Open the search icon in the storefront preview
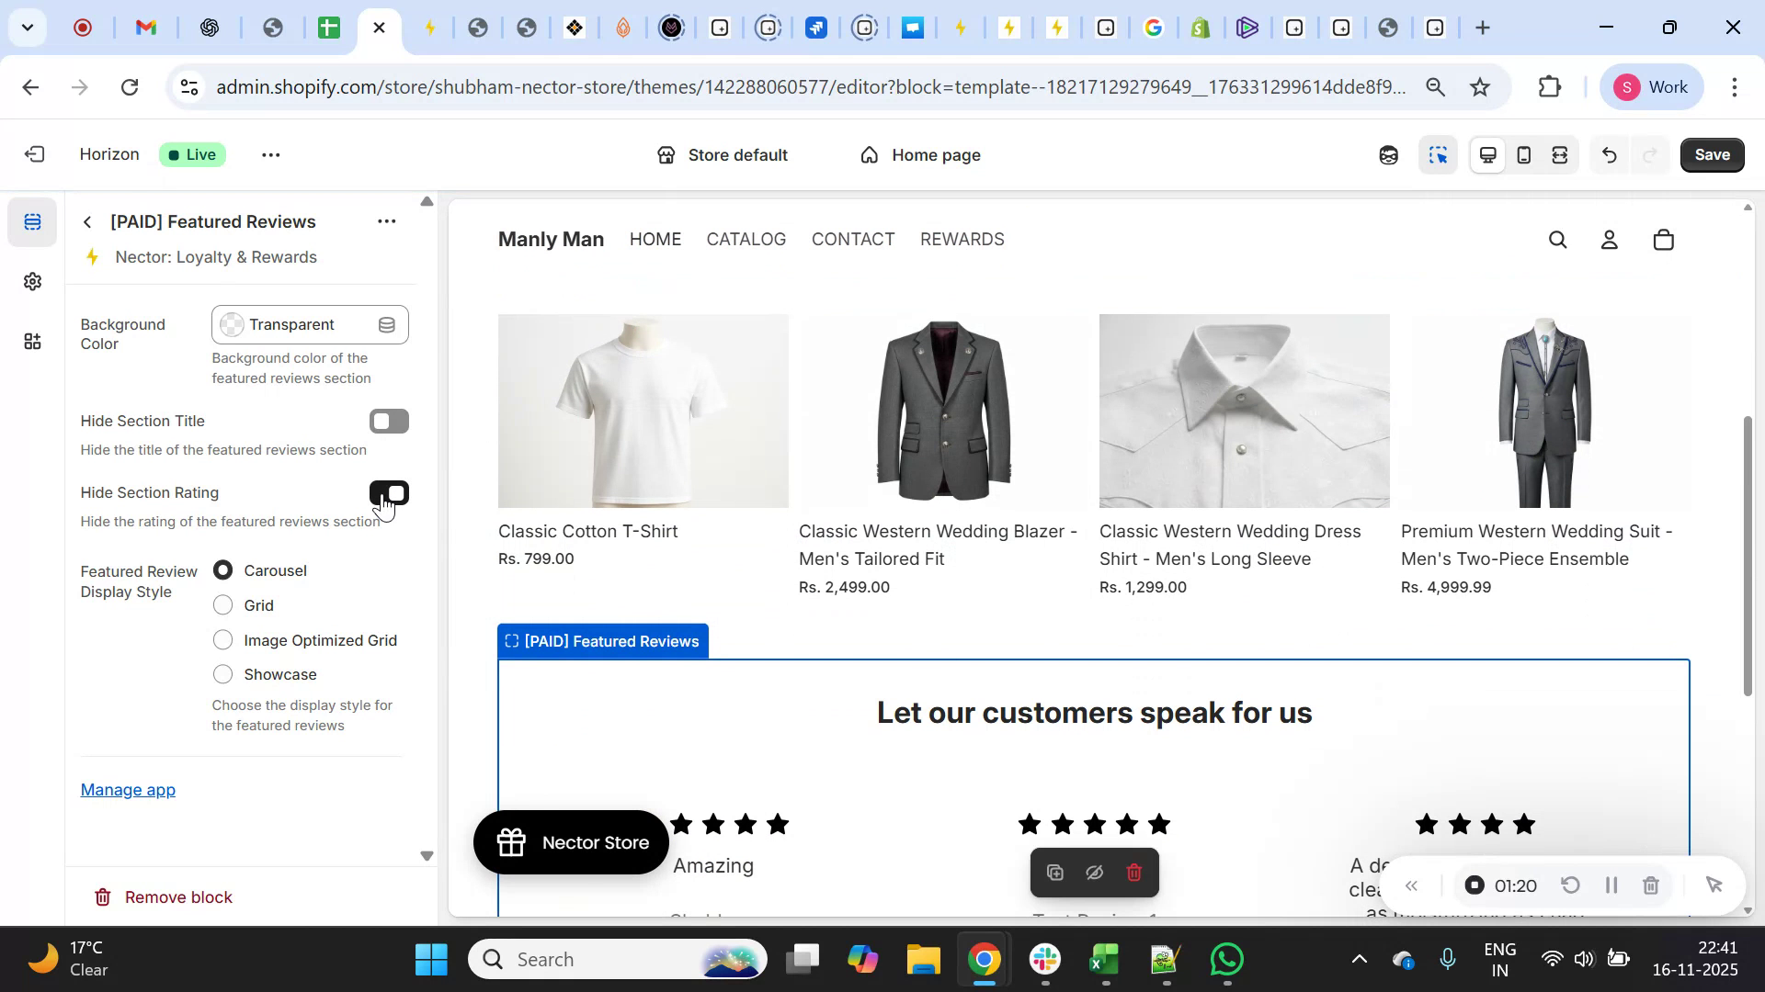1765x992 pixels. click(x=1557, y=240)
